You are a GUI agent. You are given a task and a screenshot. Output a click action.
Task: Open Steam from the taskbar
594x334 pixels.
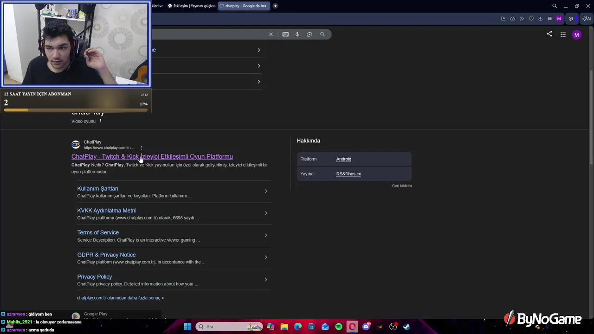coord(407,327)
